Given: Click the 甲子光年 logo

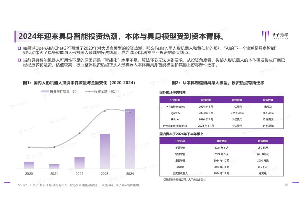Looking at the screenshot, I should pyautogui.click(x=275, y=36).
